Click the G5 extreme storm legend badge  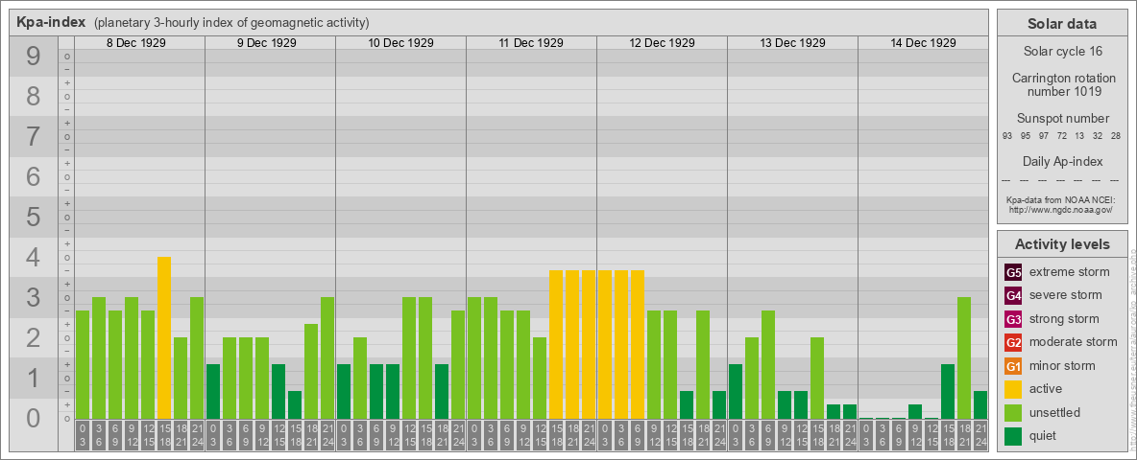[1013, 272]
